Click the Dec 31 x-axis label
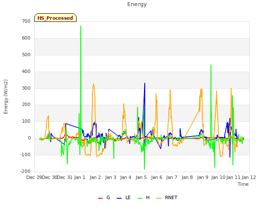 coord(64,177)
